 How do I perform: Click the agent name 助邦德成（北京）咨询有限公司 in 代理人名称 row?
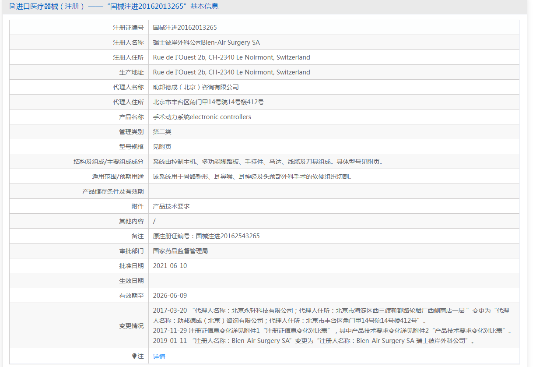click(196, 87)
